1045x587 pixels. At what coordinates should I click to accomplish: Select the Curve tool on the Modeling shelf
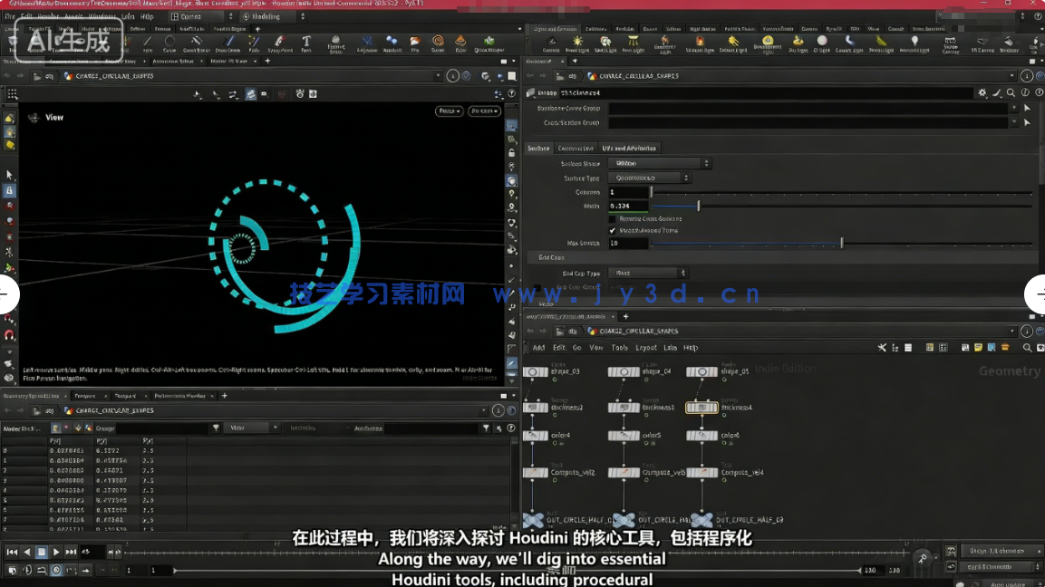point(169,42)
